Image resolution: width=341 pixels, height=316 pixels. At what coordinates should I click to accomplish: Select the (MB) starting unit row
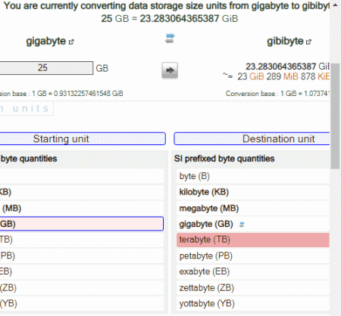tap(82, 208)
